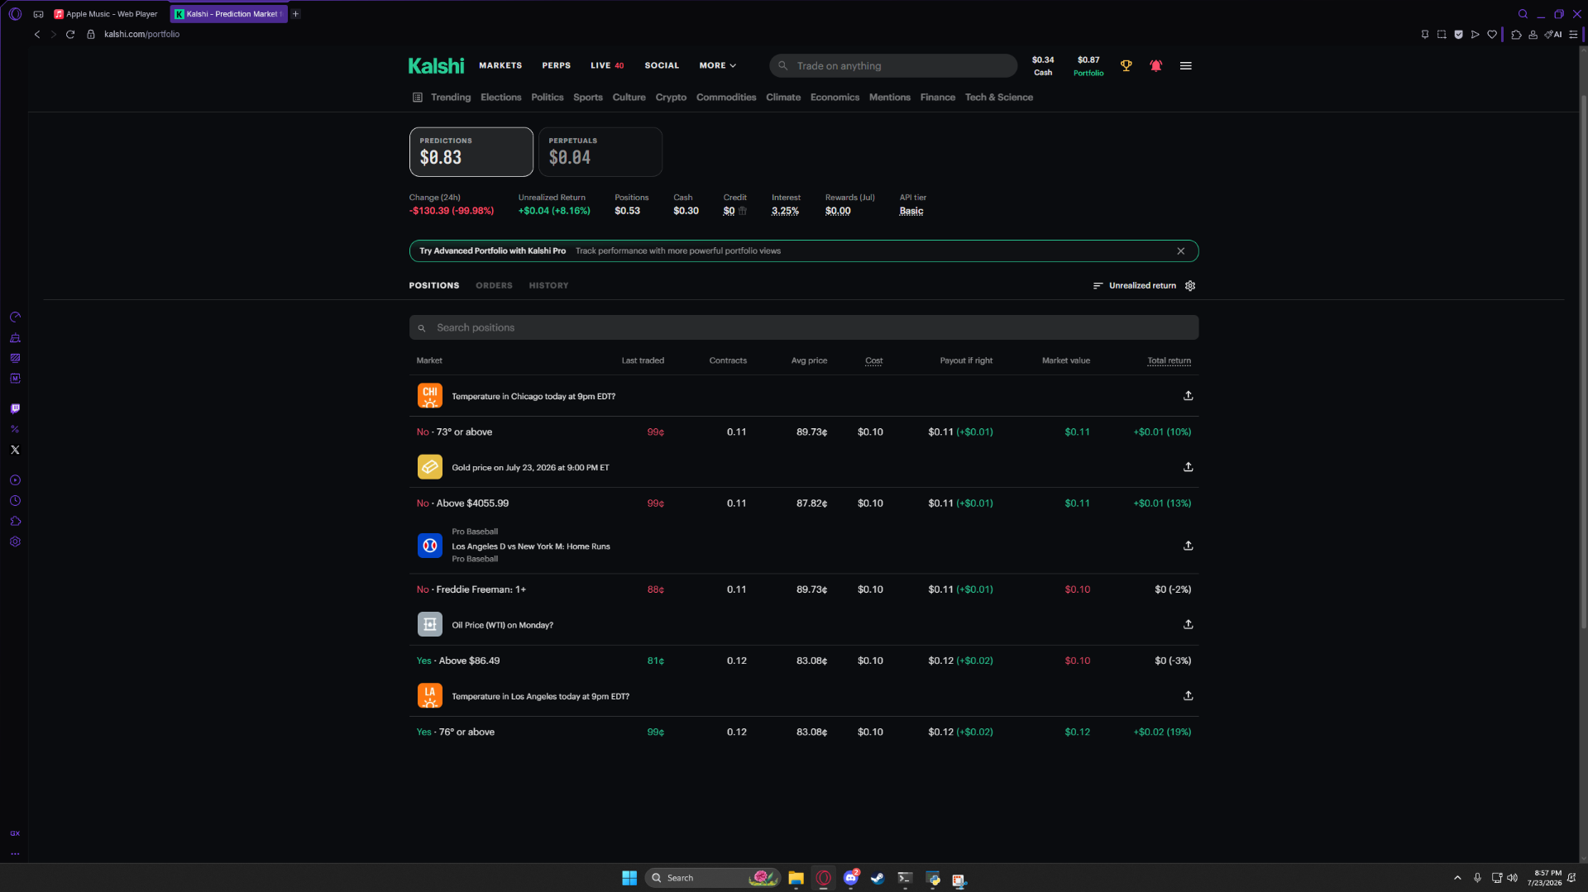Open the hamburger menu in Kalshi header

[1185, 65]
